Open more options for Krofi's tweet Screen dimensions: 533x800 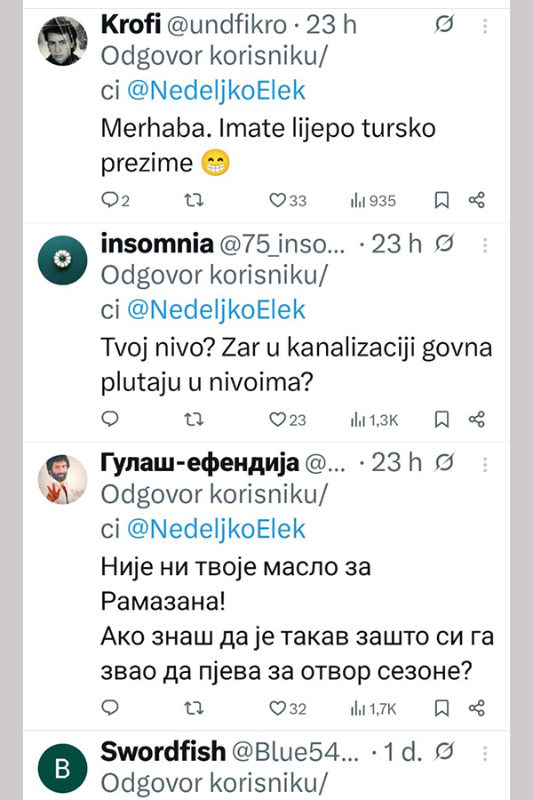pyautogui.click(x=485, y=27)
